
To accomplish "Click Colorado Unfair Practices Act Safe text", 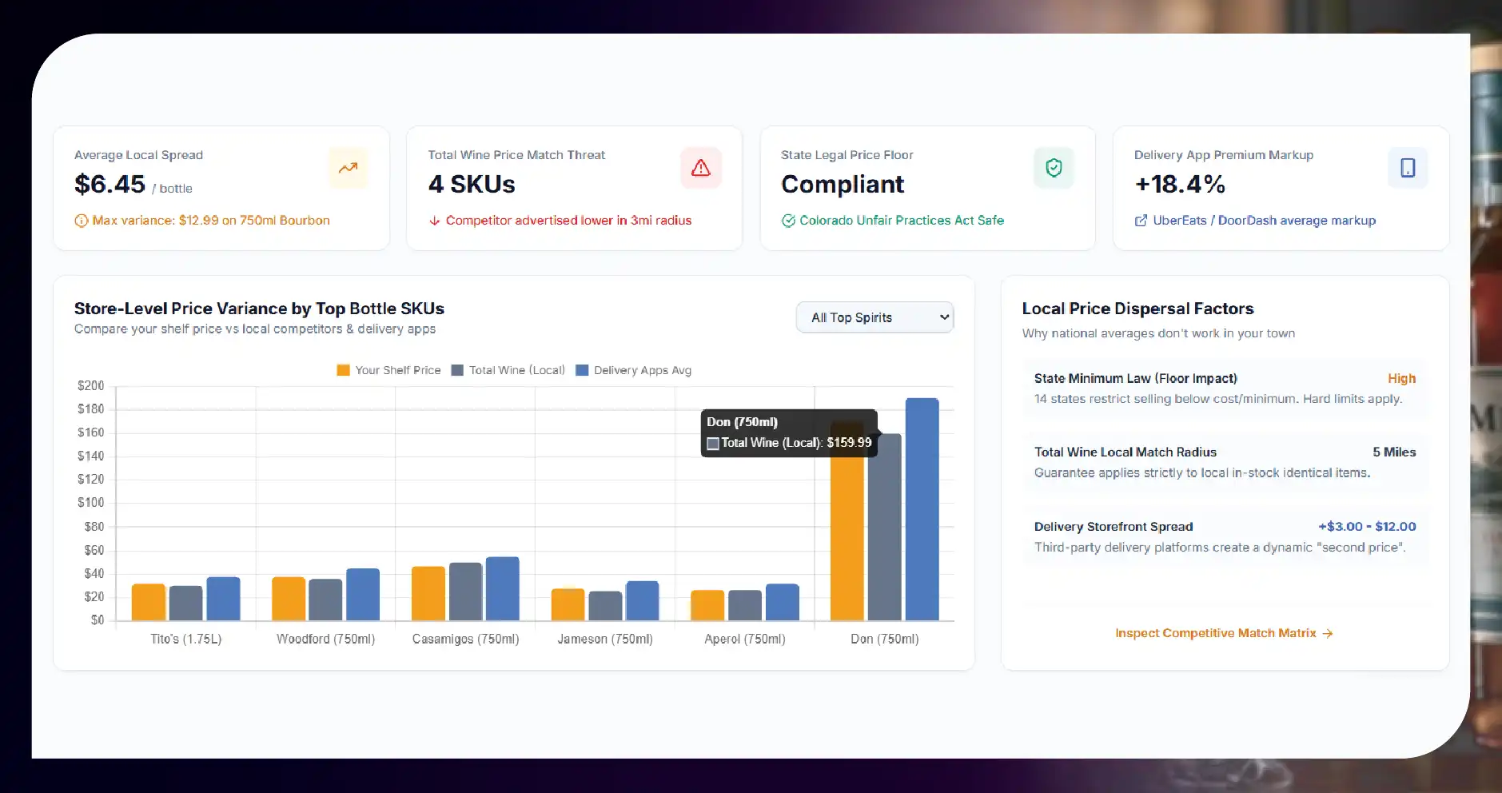I will coord(902,221).
